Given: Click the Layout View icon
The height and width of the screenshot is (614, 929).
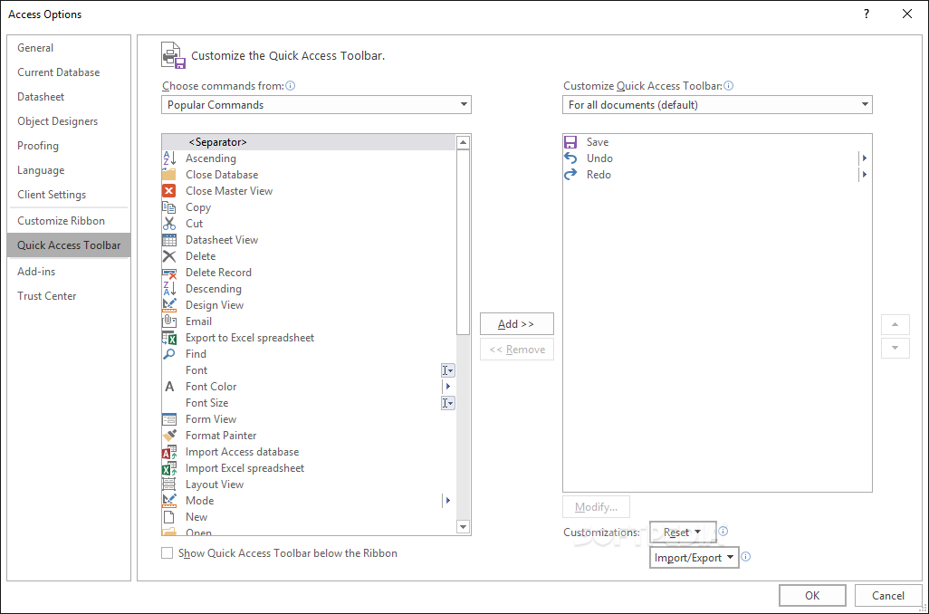Looking at the screenshot, I should [x=169, y=484].
